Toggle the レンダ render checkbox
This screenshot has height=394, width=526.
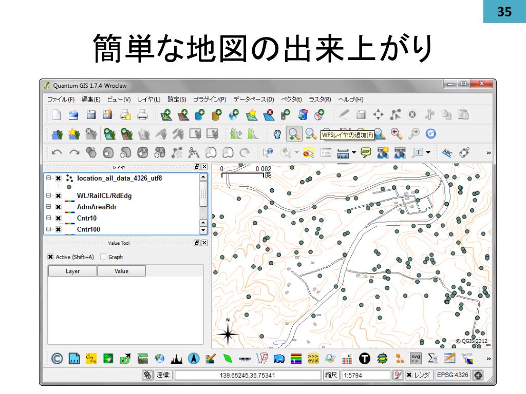(x=409, y=375)
